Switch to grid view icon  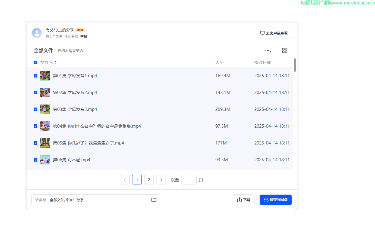coord(285,50)
